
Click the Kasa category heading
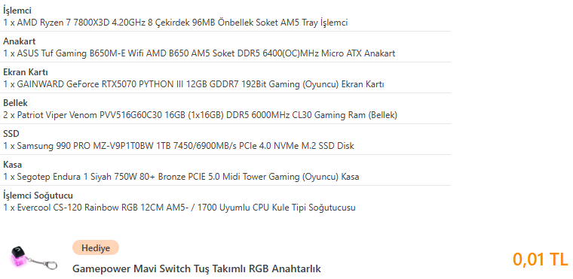(x=12, y=165)
